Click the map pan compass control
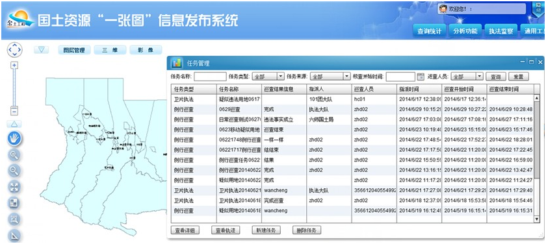The image size is (546, 244). (14, 50)
